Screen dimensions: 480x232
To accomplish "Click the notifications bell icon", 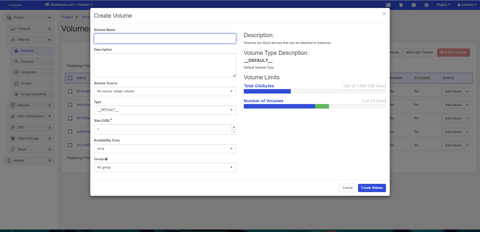I will 401,5.
